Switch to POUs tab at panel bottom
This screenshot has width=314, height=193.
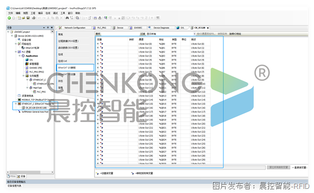pyautogui.click(x=12, y=176)
